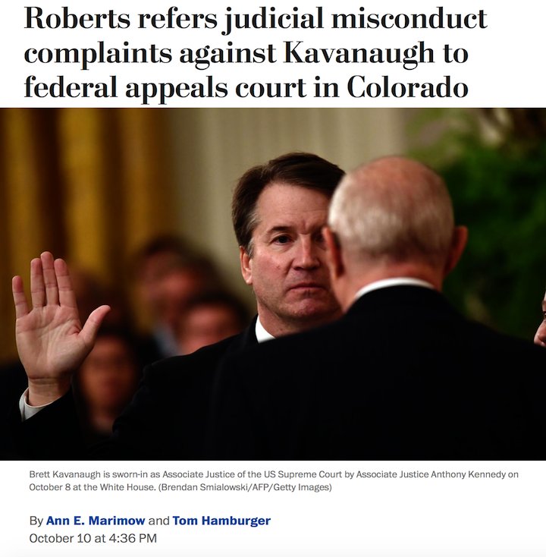Click the word "Colorado" in the headline
This screenshot has height=557, width=546.
pyautogui.click(x=407, y=87)
